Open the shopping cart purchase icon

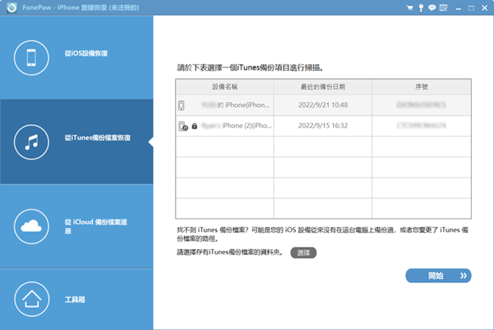pos(409,8)
